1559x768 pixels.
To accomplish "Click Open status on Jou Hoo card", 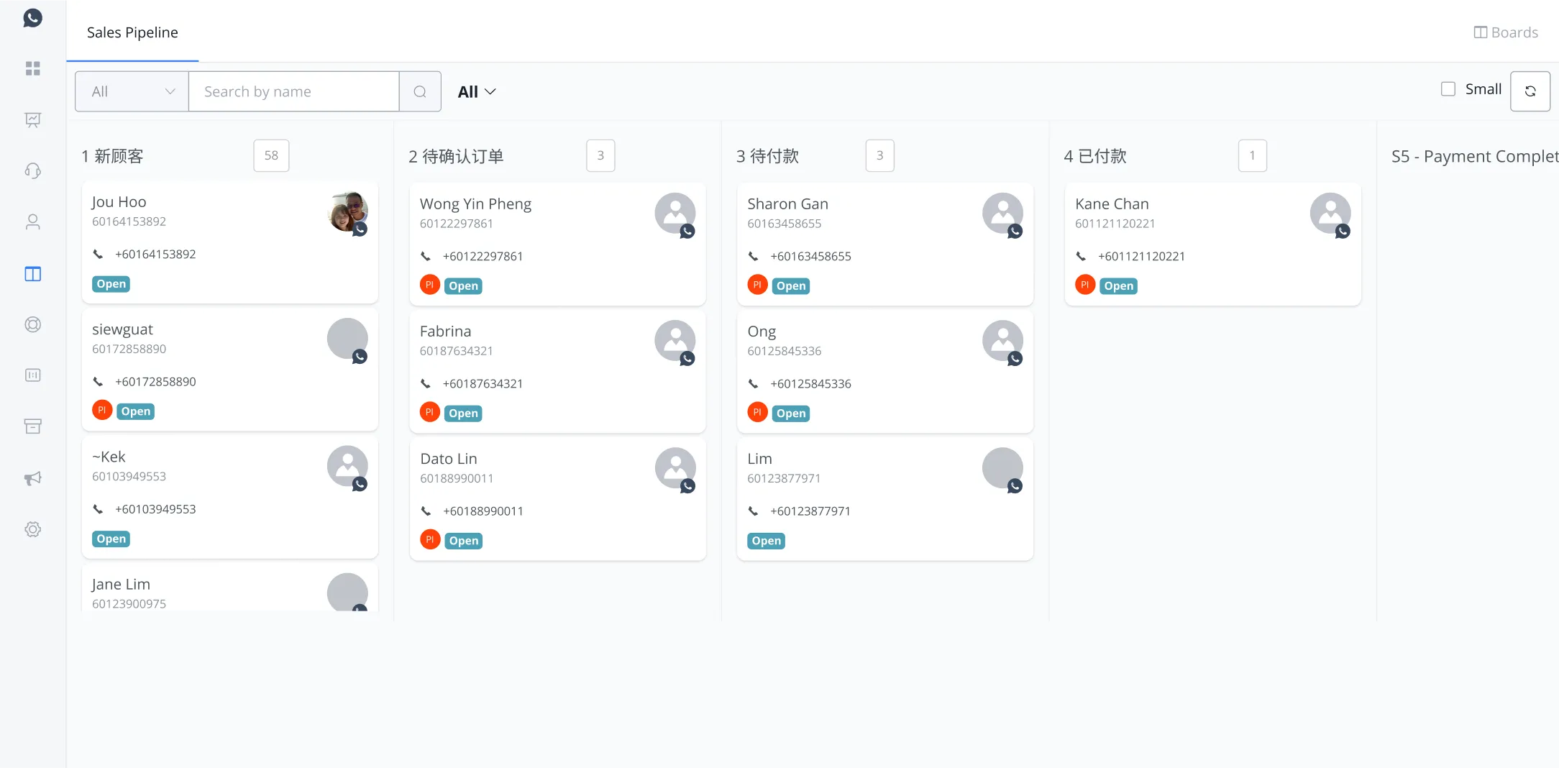I will tap(111, 284).
